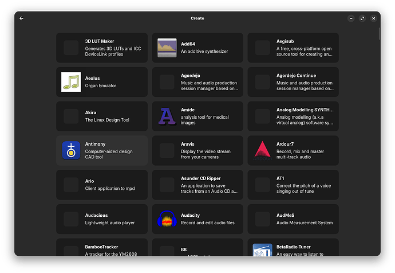
Task: Click the Asunder CD Ripper placeholder icon
Action: pos(167,185)
